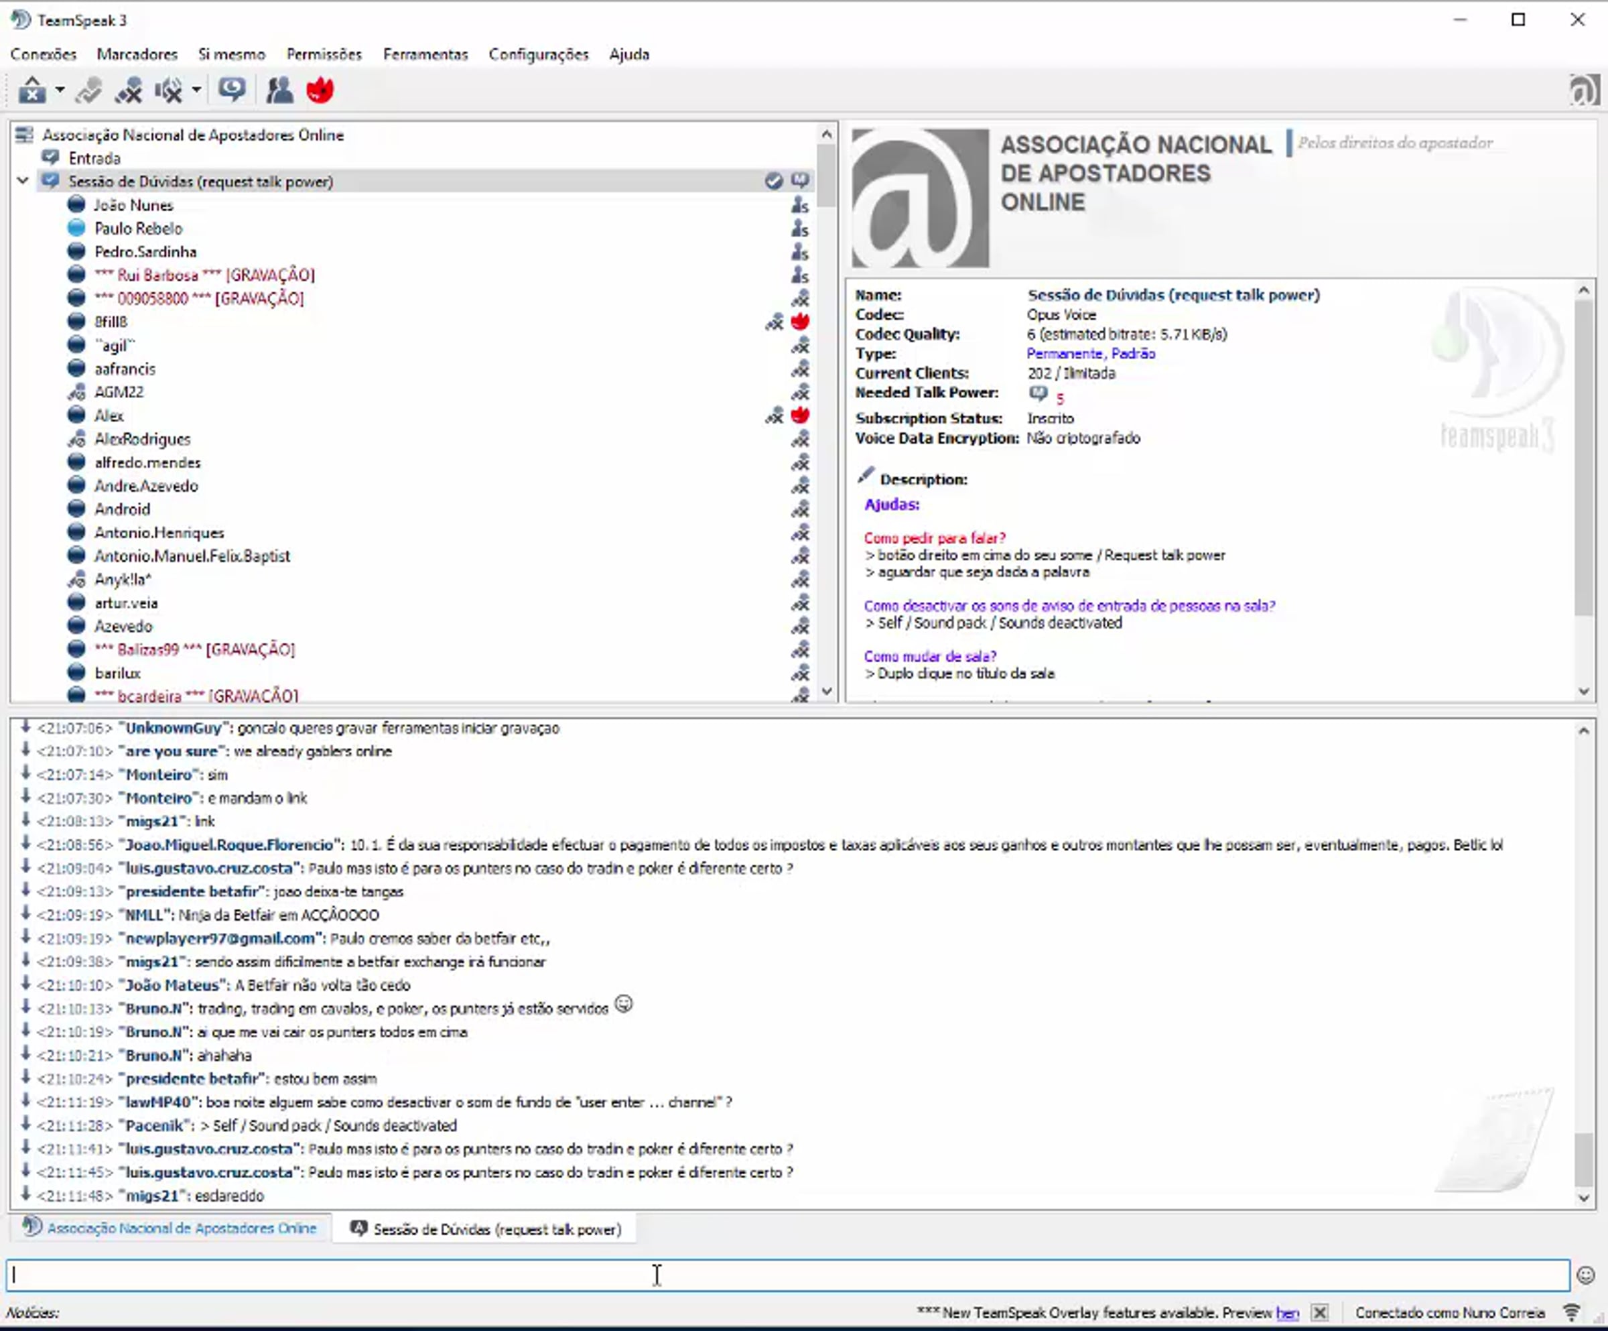
Task: Click the muted-mic icon on the 8fill8 row
Action: coord(774,322)
